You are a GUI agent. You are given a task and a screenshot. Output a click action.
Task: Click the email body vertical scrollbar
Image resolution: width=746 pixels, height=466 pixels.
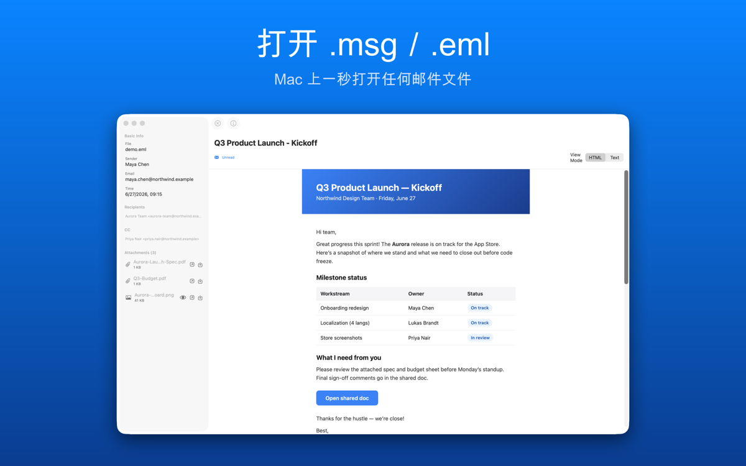tap(626, 227)
